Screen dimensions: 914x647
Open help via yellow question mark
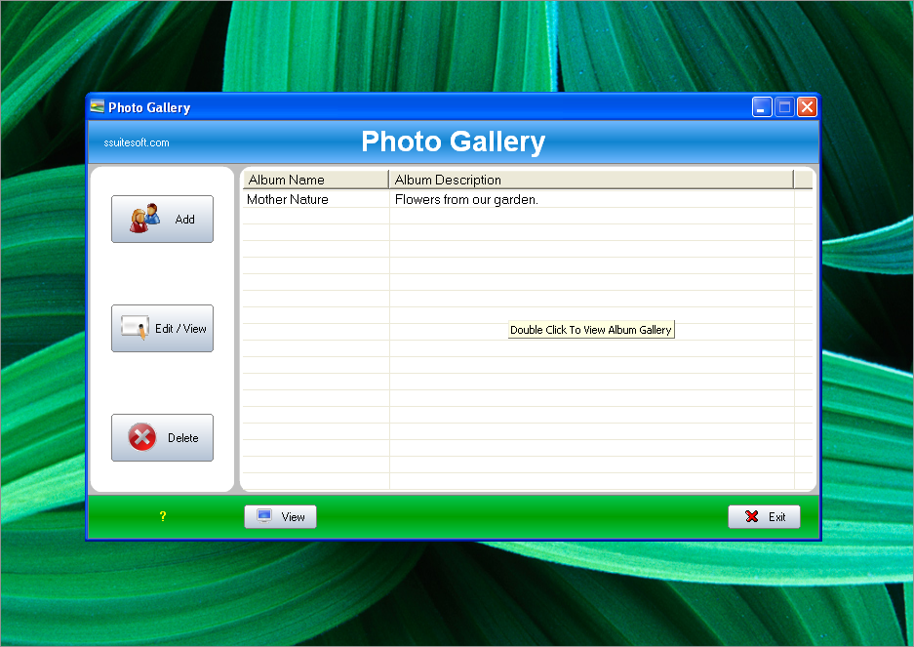(162, 516)
